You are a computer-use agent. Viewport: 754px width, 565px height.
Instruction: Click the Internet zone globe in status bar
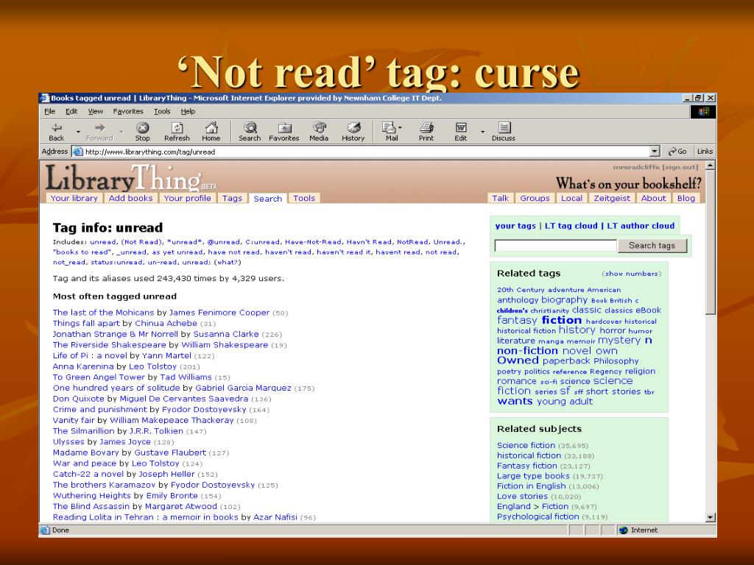click(x=623, y=530)
